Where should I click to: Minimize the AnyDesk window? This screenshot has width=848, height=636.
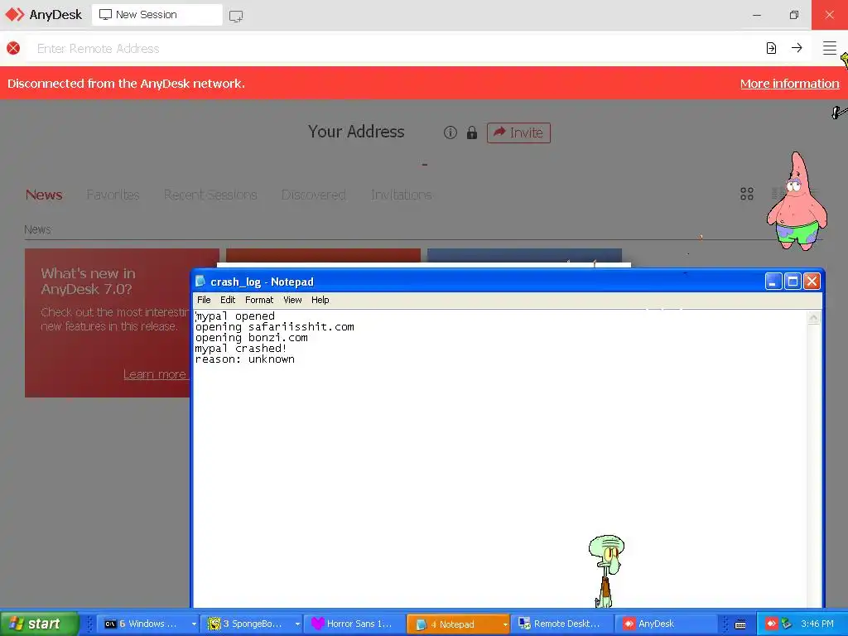coord(757,15)
